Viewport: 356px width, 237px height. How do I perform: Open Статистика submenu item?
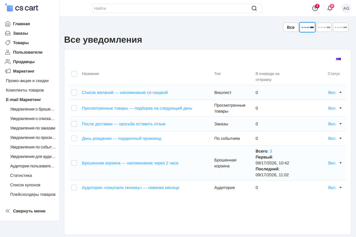click(21, 175)
